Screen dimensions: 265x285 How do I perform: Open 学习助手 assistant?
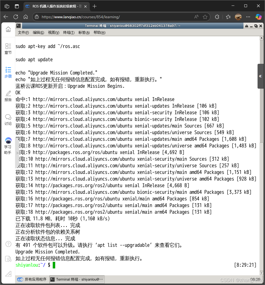point(8,146)
